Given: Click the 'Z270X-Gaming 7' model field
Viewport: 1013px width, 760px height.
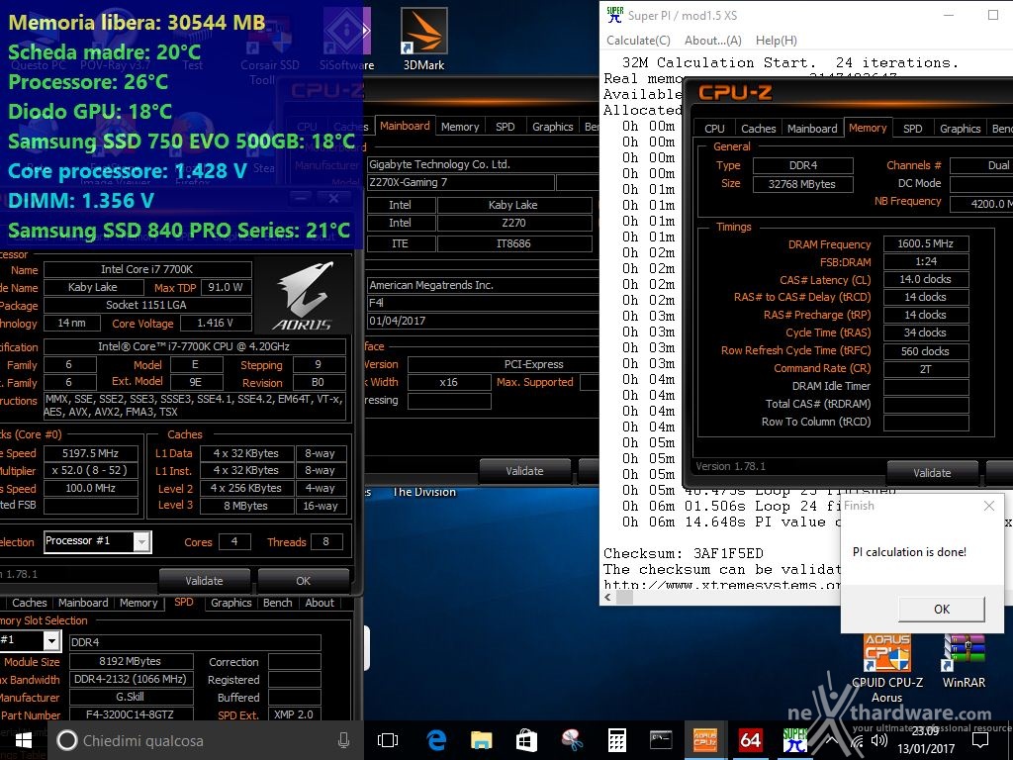Looking at the screenshot, I should click(x=461, y=183).
